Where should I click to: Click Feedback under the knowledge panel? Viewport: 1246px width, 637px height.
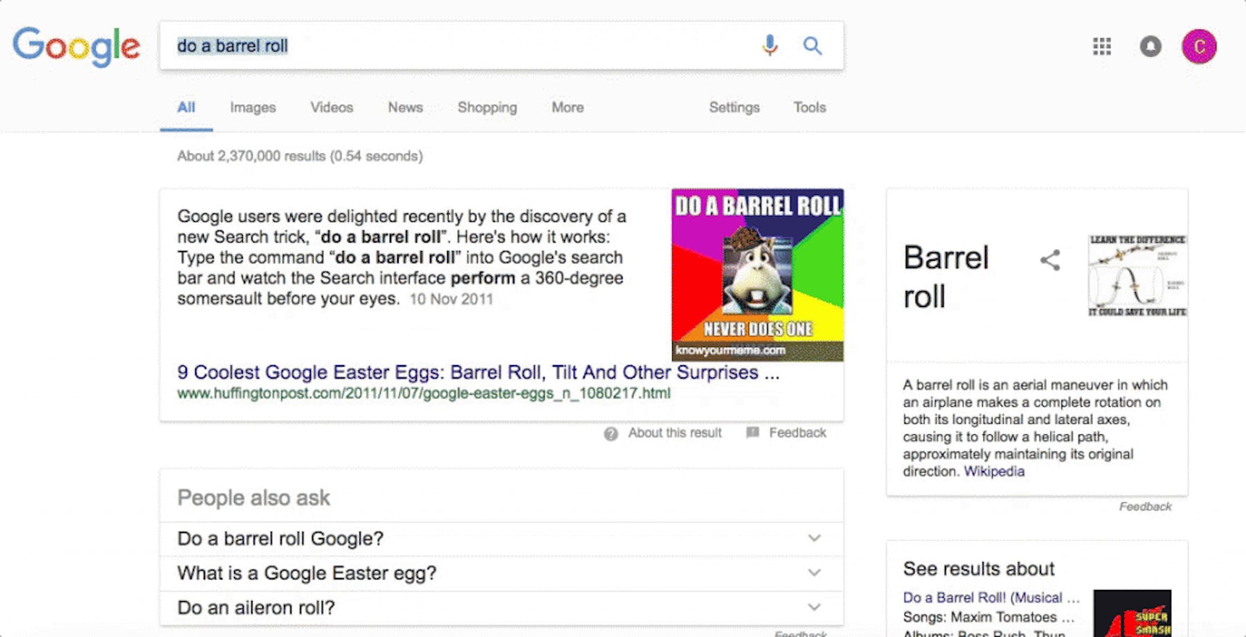(1145, 507)
